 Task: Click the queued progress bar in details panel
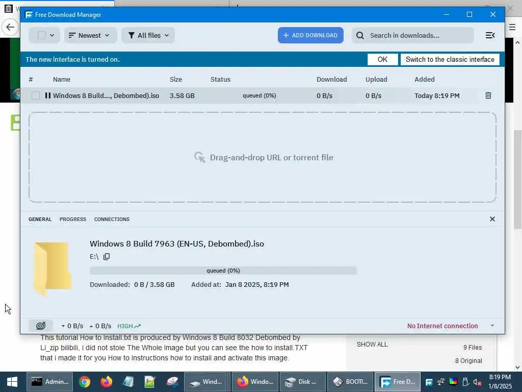click(x=223, y=271)
